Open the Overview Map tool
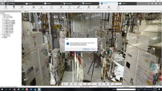The width and height of the screenshot is (162, 91). 22,7
